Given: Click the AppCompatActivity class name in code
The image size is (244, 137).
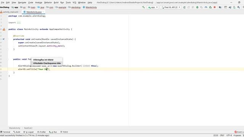Looking at the screenshot, I should tap(59, 29).
